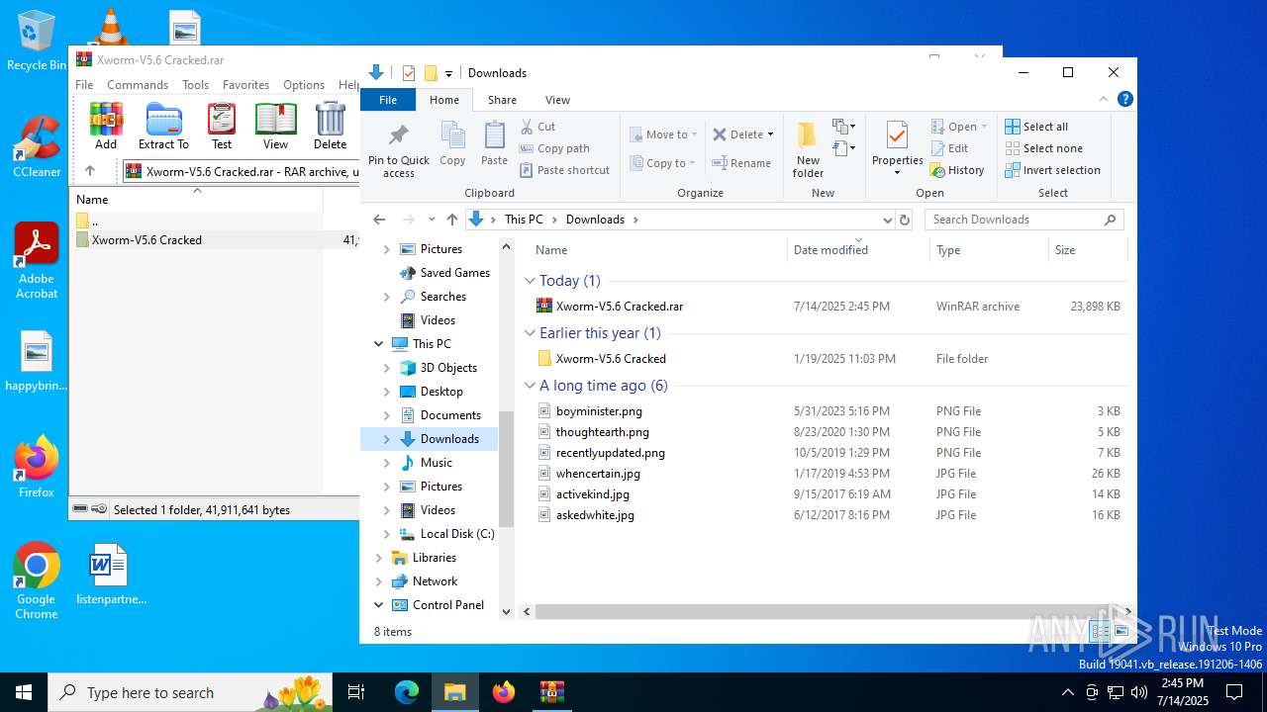Click Edit in the Open group
Screen dimensions: 1267x712
[x=950, y=148]
